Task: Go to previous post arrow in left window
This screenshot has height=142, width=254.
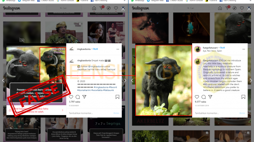Action: (3, 81)
